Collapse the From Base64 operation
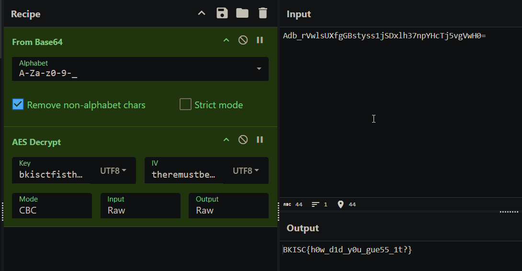The image size is (522, 271). coord(227,40)
